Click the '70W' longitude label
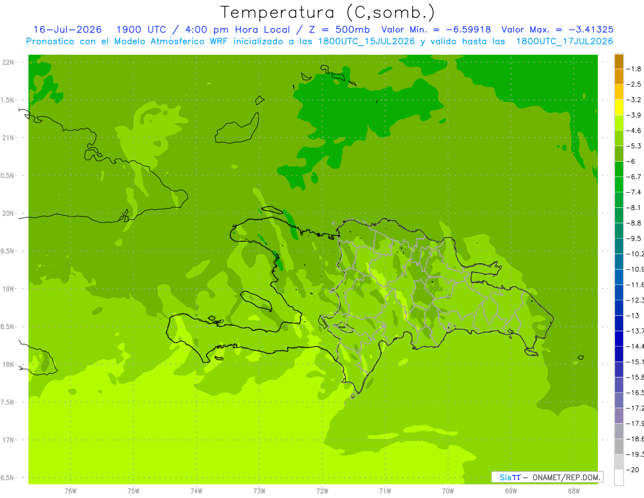This screenshot has width=644, height=498. tap(448, 490)
